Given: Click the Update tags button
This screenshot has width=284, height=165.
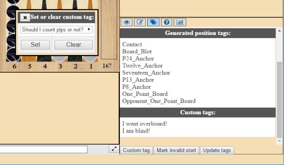Looking at the screenshot, I should coord(217,150).
